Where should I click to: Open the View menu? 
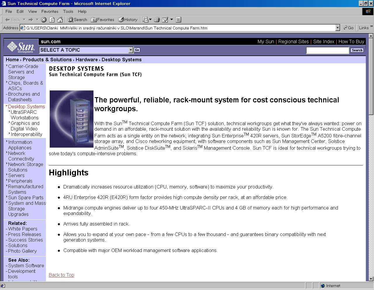pyautogui.click(x=32, y=11)
